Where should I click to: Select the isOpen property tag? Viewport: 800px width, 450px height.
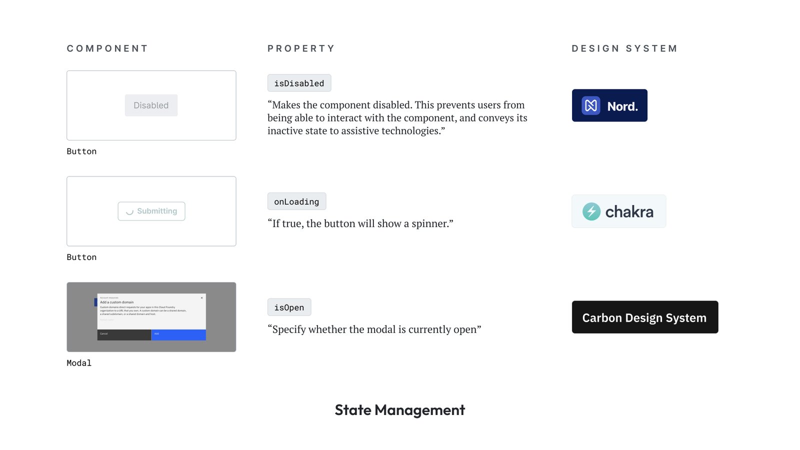coord(289,307)
